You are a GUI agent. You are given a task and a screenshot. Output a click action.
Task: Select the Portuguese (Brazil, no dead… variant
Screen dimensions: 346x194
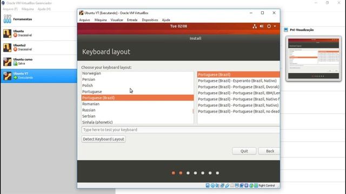(238, 112)
